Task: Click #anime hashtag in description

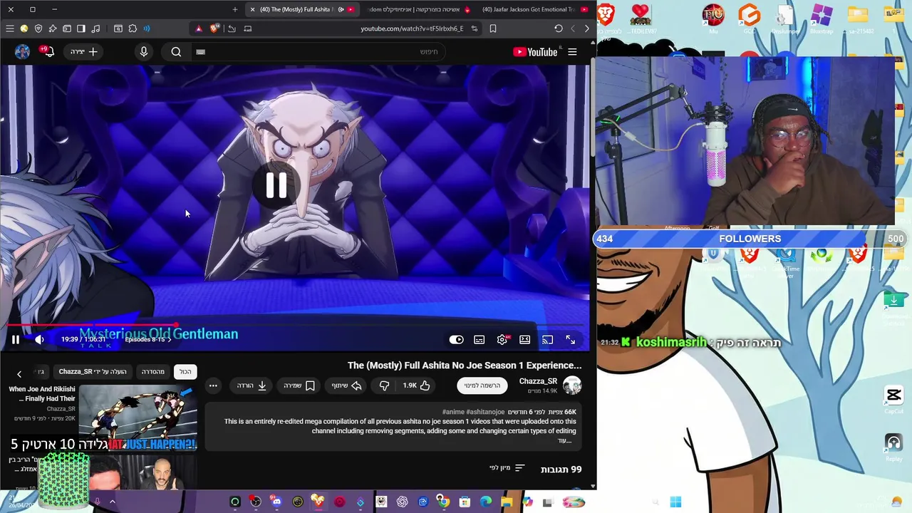Action: (453, 412)
